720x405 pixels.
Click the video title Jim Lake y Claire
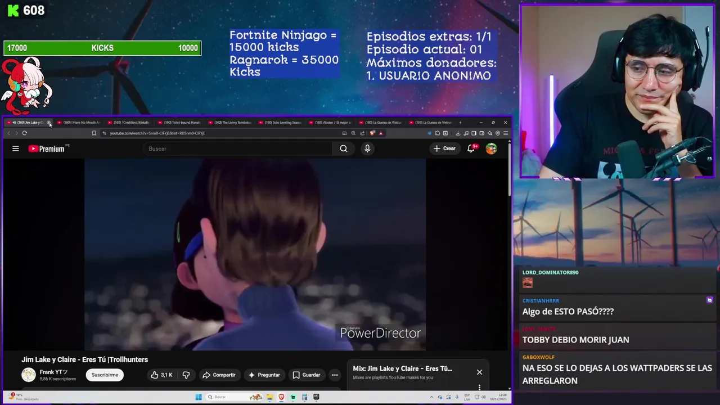point(85,359)
